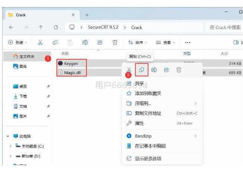Screen dimensions: 243x170
Task: Click Share in the context menu icon row
Action: point(166,70)
